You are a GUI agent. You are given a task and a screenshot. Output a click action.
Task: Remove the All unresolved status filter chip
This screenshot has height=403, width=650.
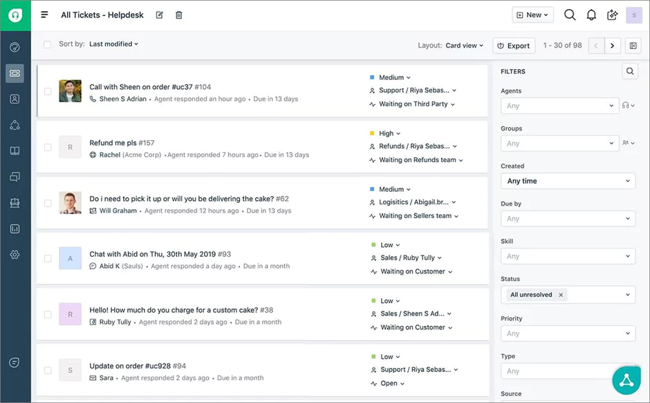click(x=560, y=294)
